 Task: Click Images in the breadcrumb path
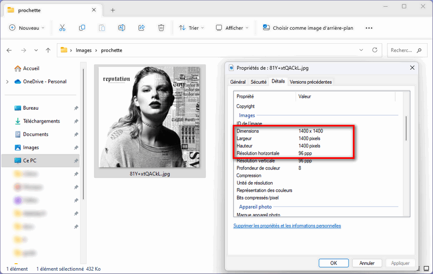tap(84, 50)
